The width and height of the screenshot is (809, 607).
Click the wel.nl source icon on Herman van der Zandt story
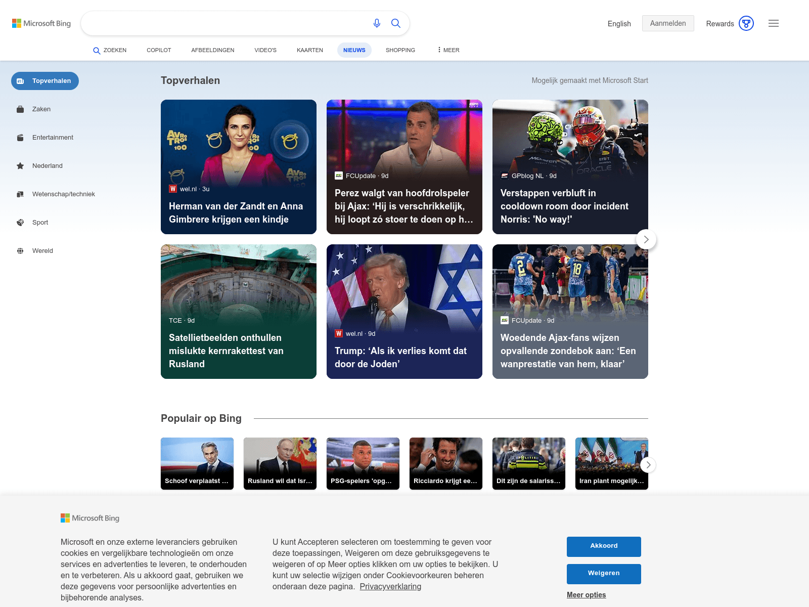click(x=173, y=189)
